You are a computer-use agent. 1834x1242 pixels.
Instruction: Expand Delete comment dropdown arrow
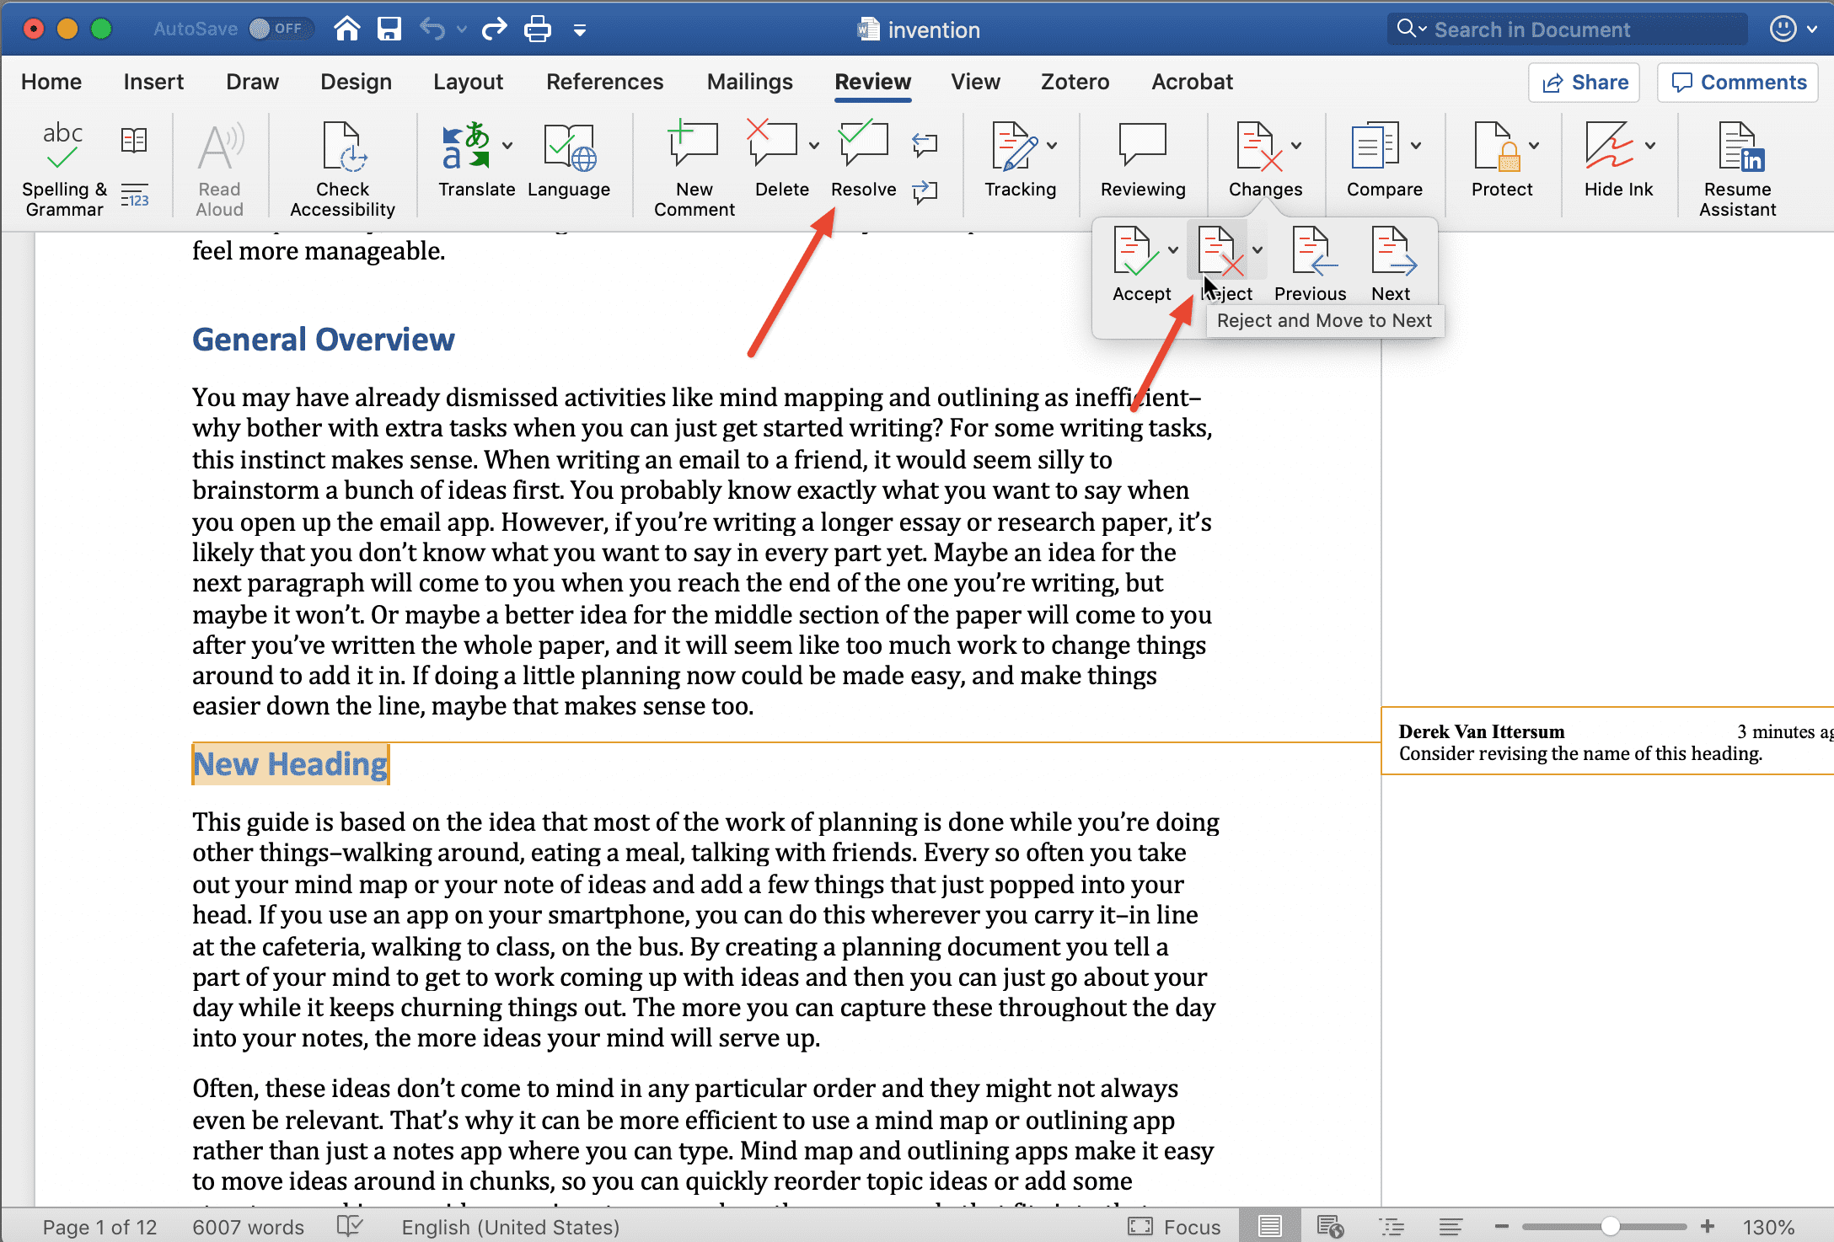[x=813, y=146]
